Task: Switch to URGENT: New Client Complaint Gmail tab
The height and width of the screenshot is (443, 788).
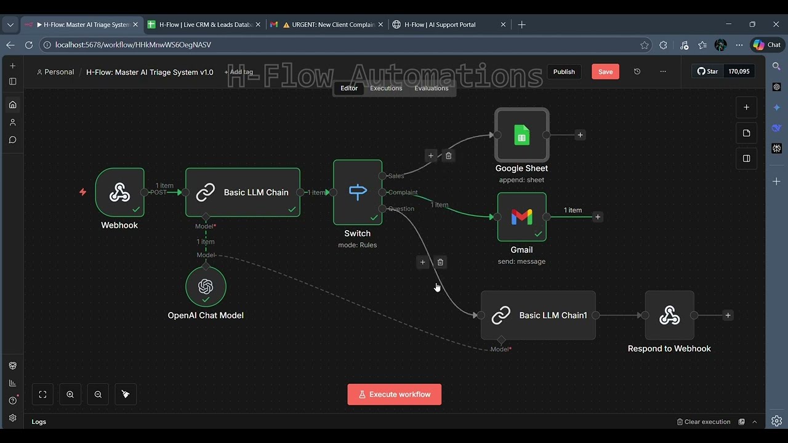Action: pyautogui.click(x=327, y=25)
